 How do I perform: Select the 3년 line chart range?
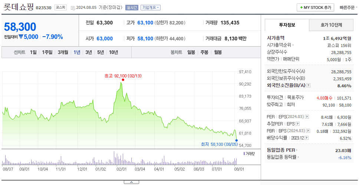click(x=89, y=52)
